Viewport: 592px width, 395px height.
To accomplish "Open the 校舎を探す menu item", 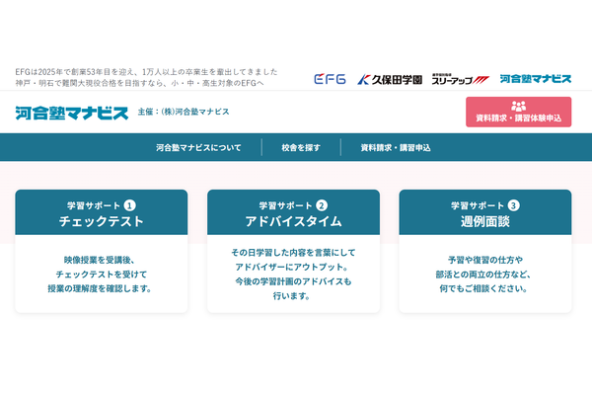I will (301, 148).
